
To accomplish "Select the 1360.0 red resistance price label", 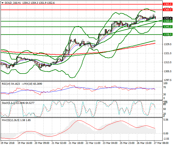I will coord(168,10).
